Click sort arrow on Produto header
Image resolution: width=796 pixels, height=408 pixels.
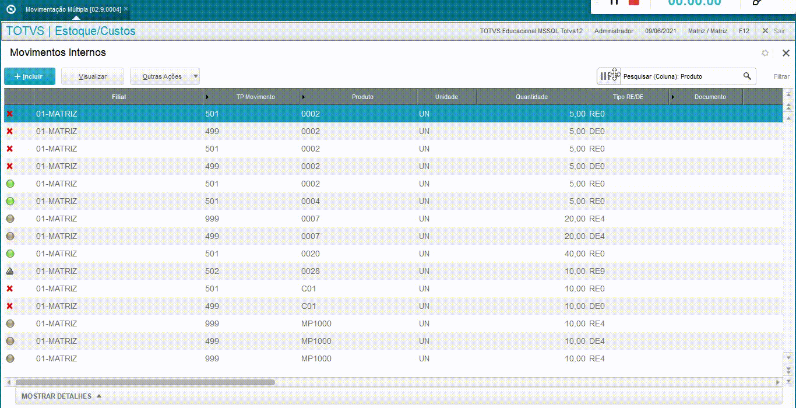click(x=304, y=97)
